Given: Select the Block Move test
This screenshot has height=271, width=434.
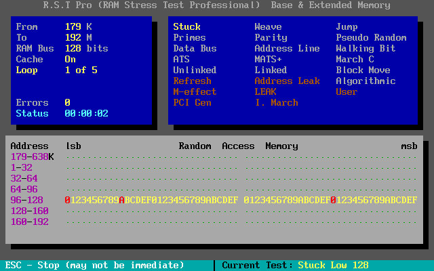Looking at the screenshot, I should click(x=363, y=70).
